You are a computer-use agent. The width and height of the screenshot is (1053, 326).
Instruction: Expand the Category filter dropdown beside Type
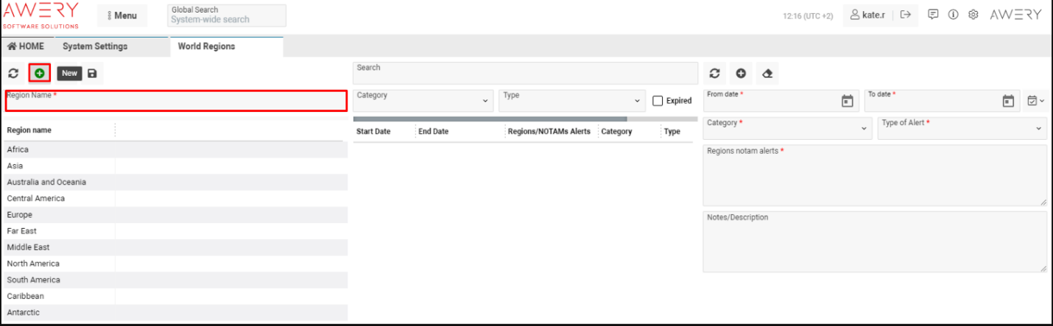pyautogui.click(x=423, y=101)
